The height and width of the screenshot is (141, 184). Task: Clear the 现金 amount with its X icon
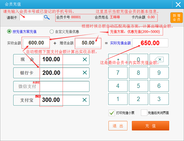(85, 60)
